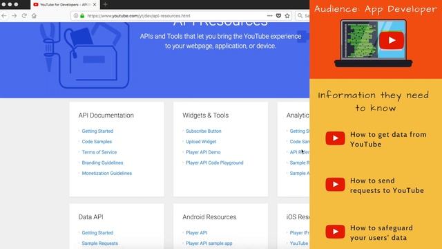Viewport: 442px width, 249px height.
Task: Open the Sample Requests link
Action: 99,243
